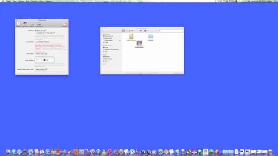The image size is (278, 156).
Task: Enable Lock Before Sleep checkbox
Action: tap(36, 42)
